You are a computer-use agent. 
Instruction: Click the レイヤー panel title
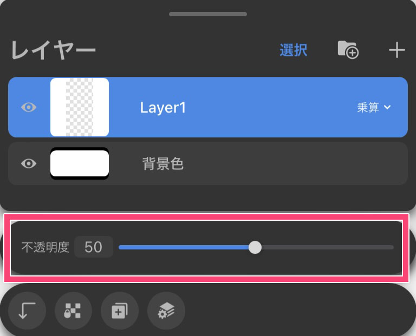coord(53,51)
